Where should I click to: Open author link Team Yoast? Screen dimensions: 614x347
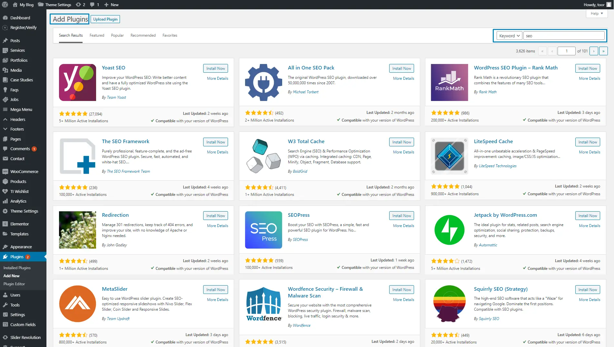116,97
